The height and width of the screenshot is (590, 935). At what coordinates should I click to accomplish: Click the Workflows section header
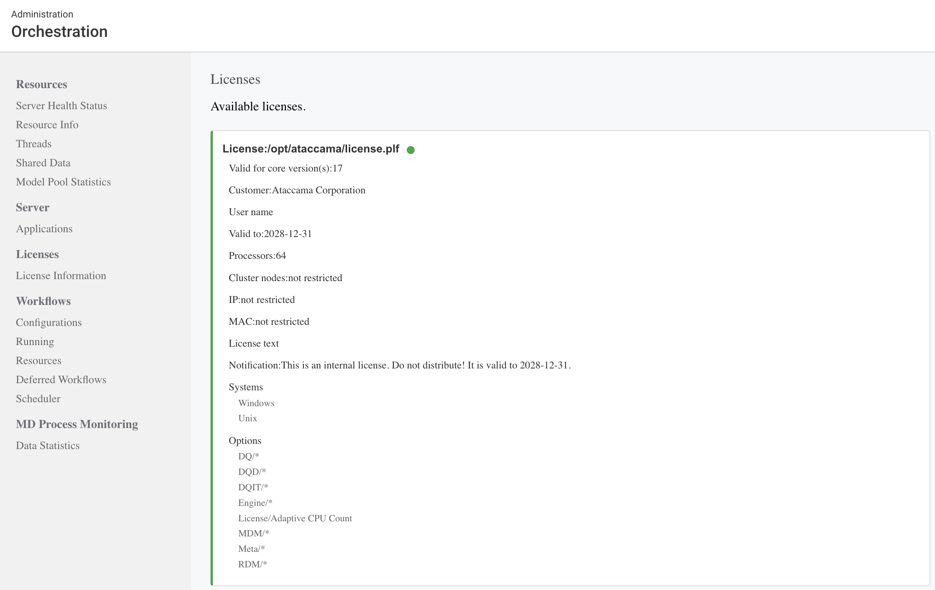pos(43,301)
